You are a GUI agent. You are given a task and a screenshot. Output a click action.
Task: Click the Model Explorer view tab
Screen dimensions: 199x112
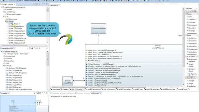pyautogui.click(x=7, y=49)
